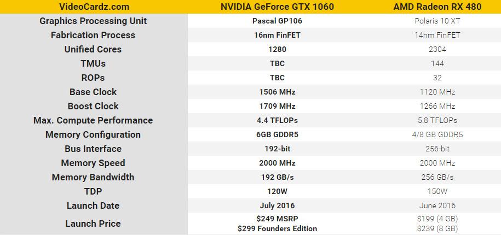Viewport: 501px width, 235px height.
Task: Select the 256-bit bus interface value
Action: [x=437, y=149]
